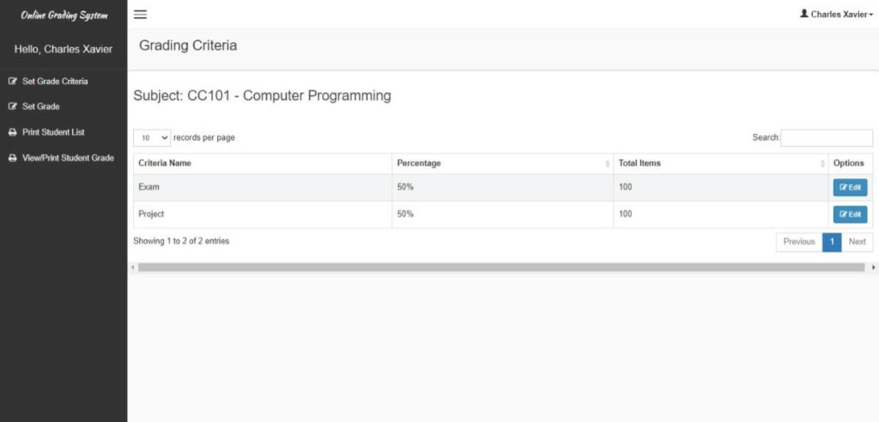Click the Set Grade Criteria edit icon

click(x=12, y=81)
